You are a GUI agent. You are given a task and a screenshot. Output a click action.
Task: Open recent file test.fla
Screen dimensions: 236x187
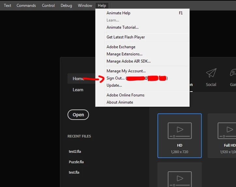(74, 172)
